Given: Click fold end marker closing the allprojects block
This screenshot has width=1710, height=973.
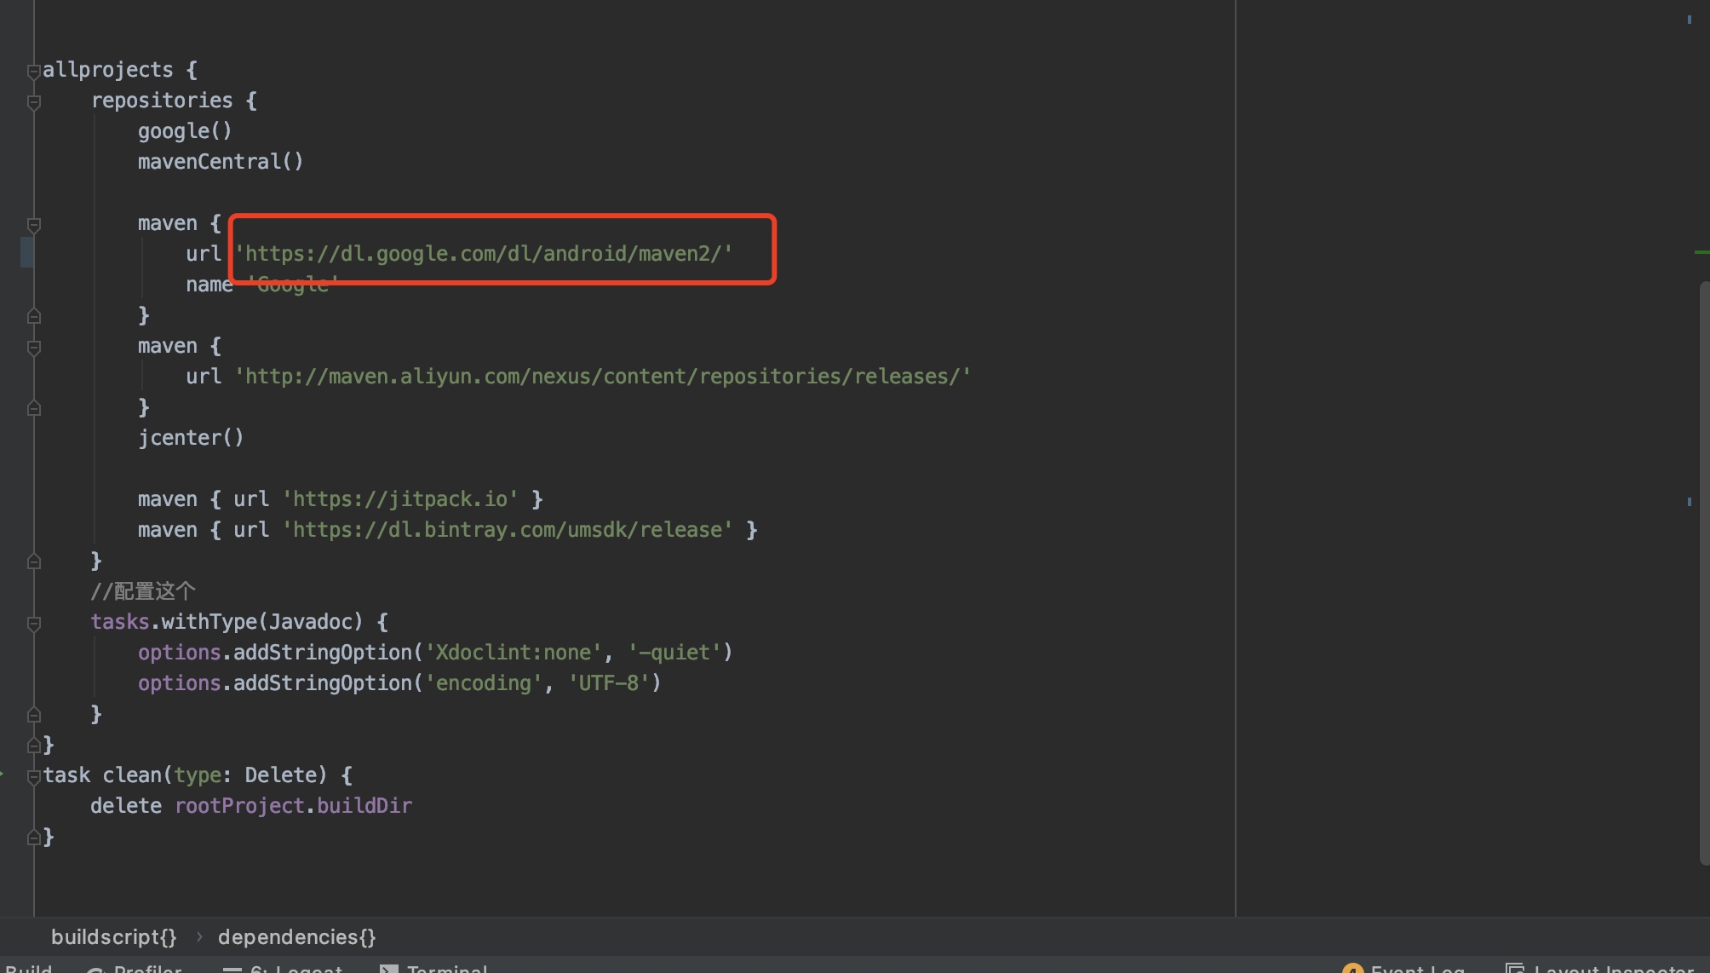Looking at the screenshot, I should (34, 746).
